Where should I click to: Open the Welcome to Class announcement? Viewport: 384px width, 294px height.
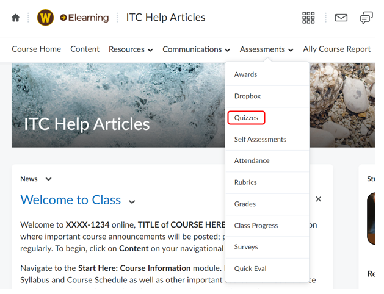71,200
